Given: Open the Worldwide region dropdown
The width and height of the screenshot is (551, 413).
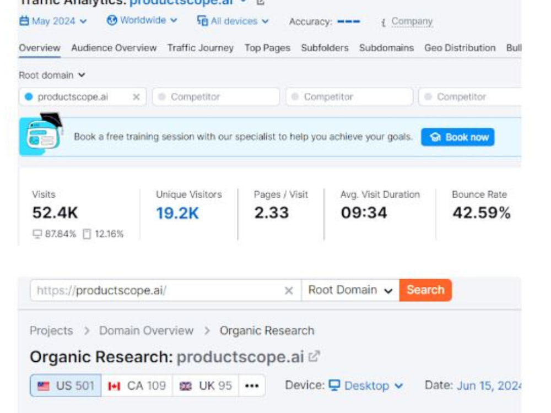Looking at the screenshot, I should (x=142, y=20).
